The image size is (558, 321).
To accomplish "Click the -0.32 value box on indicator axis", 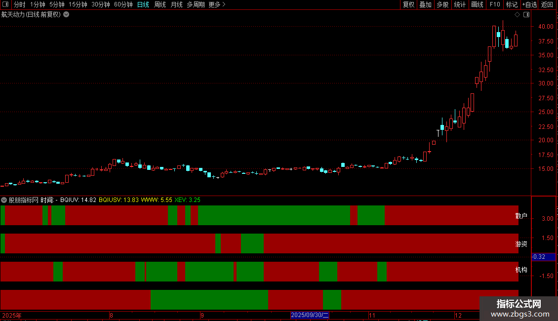I will 543,257.
